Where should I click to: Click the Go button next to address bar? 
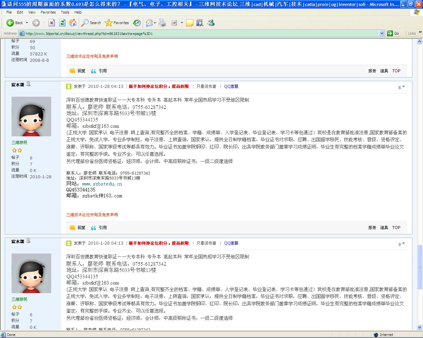tap(393, 33)
